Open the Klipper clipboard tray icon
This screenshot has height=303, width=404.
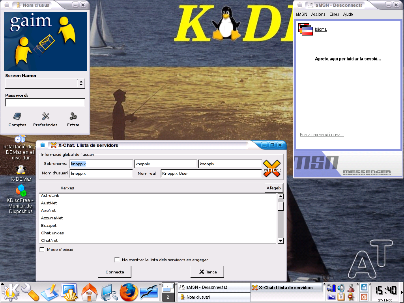(341, 297)
